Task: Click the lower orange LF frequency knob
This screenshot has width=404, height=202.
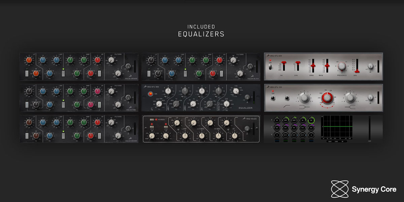Action: tap(36, 73)
